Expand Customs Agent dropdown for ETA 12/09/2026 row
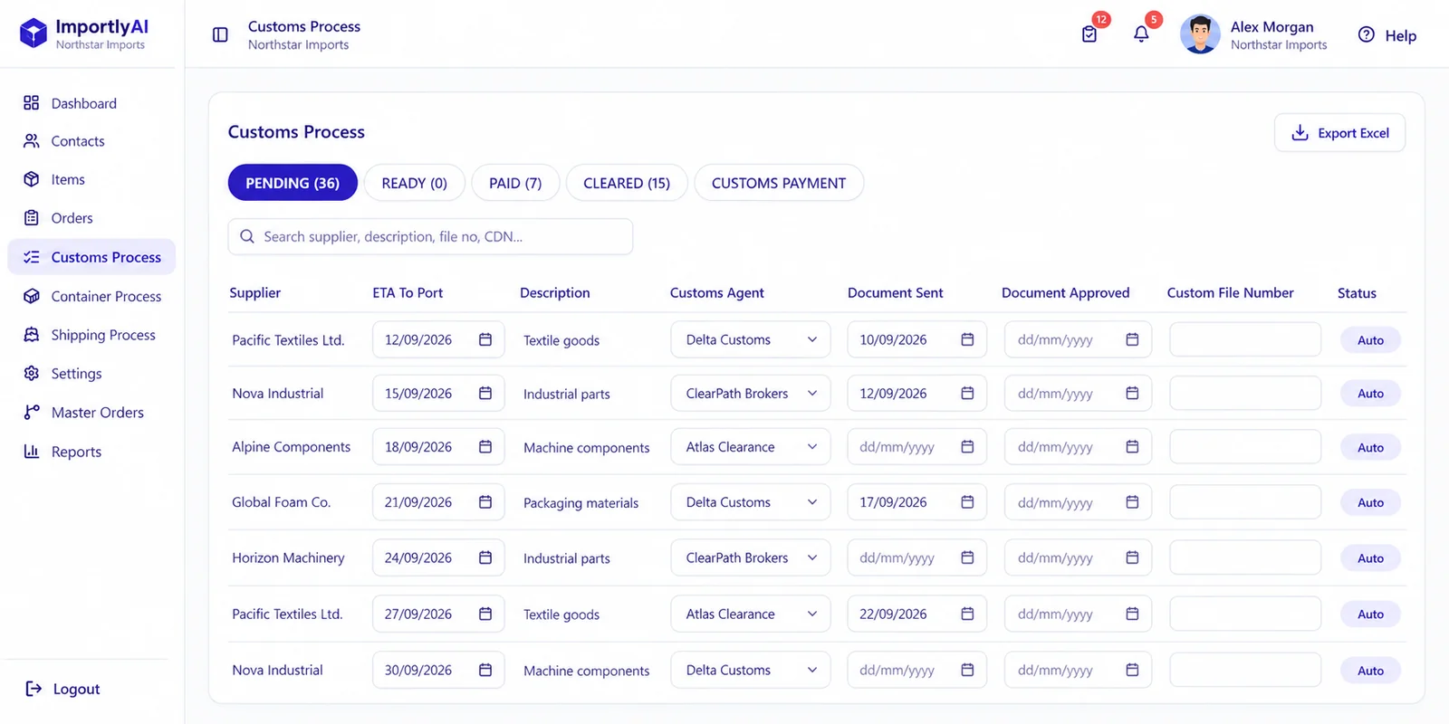Viewport: 1449px width, 724px height. click(751, 339)
